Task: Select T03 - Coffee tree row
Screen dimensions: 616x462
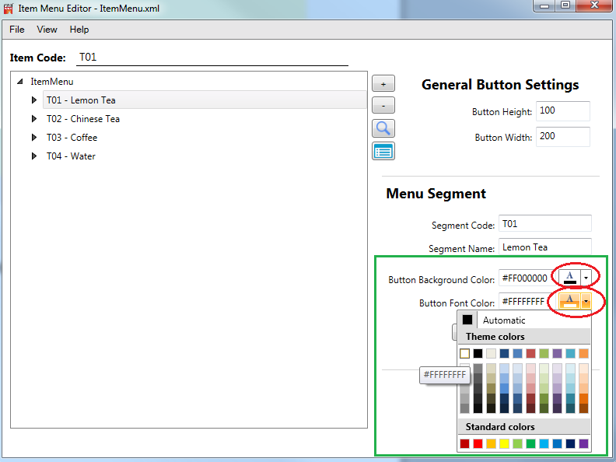Action: point(72,138)
